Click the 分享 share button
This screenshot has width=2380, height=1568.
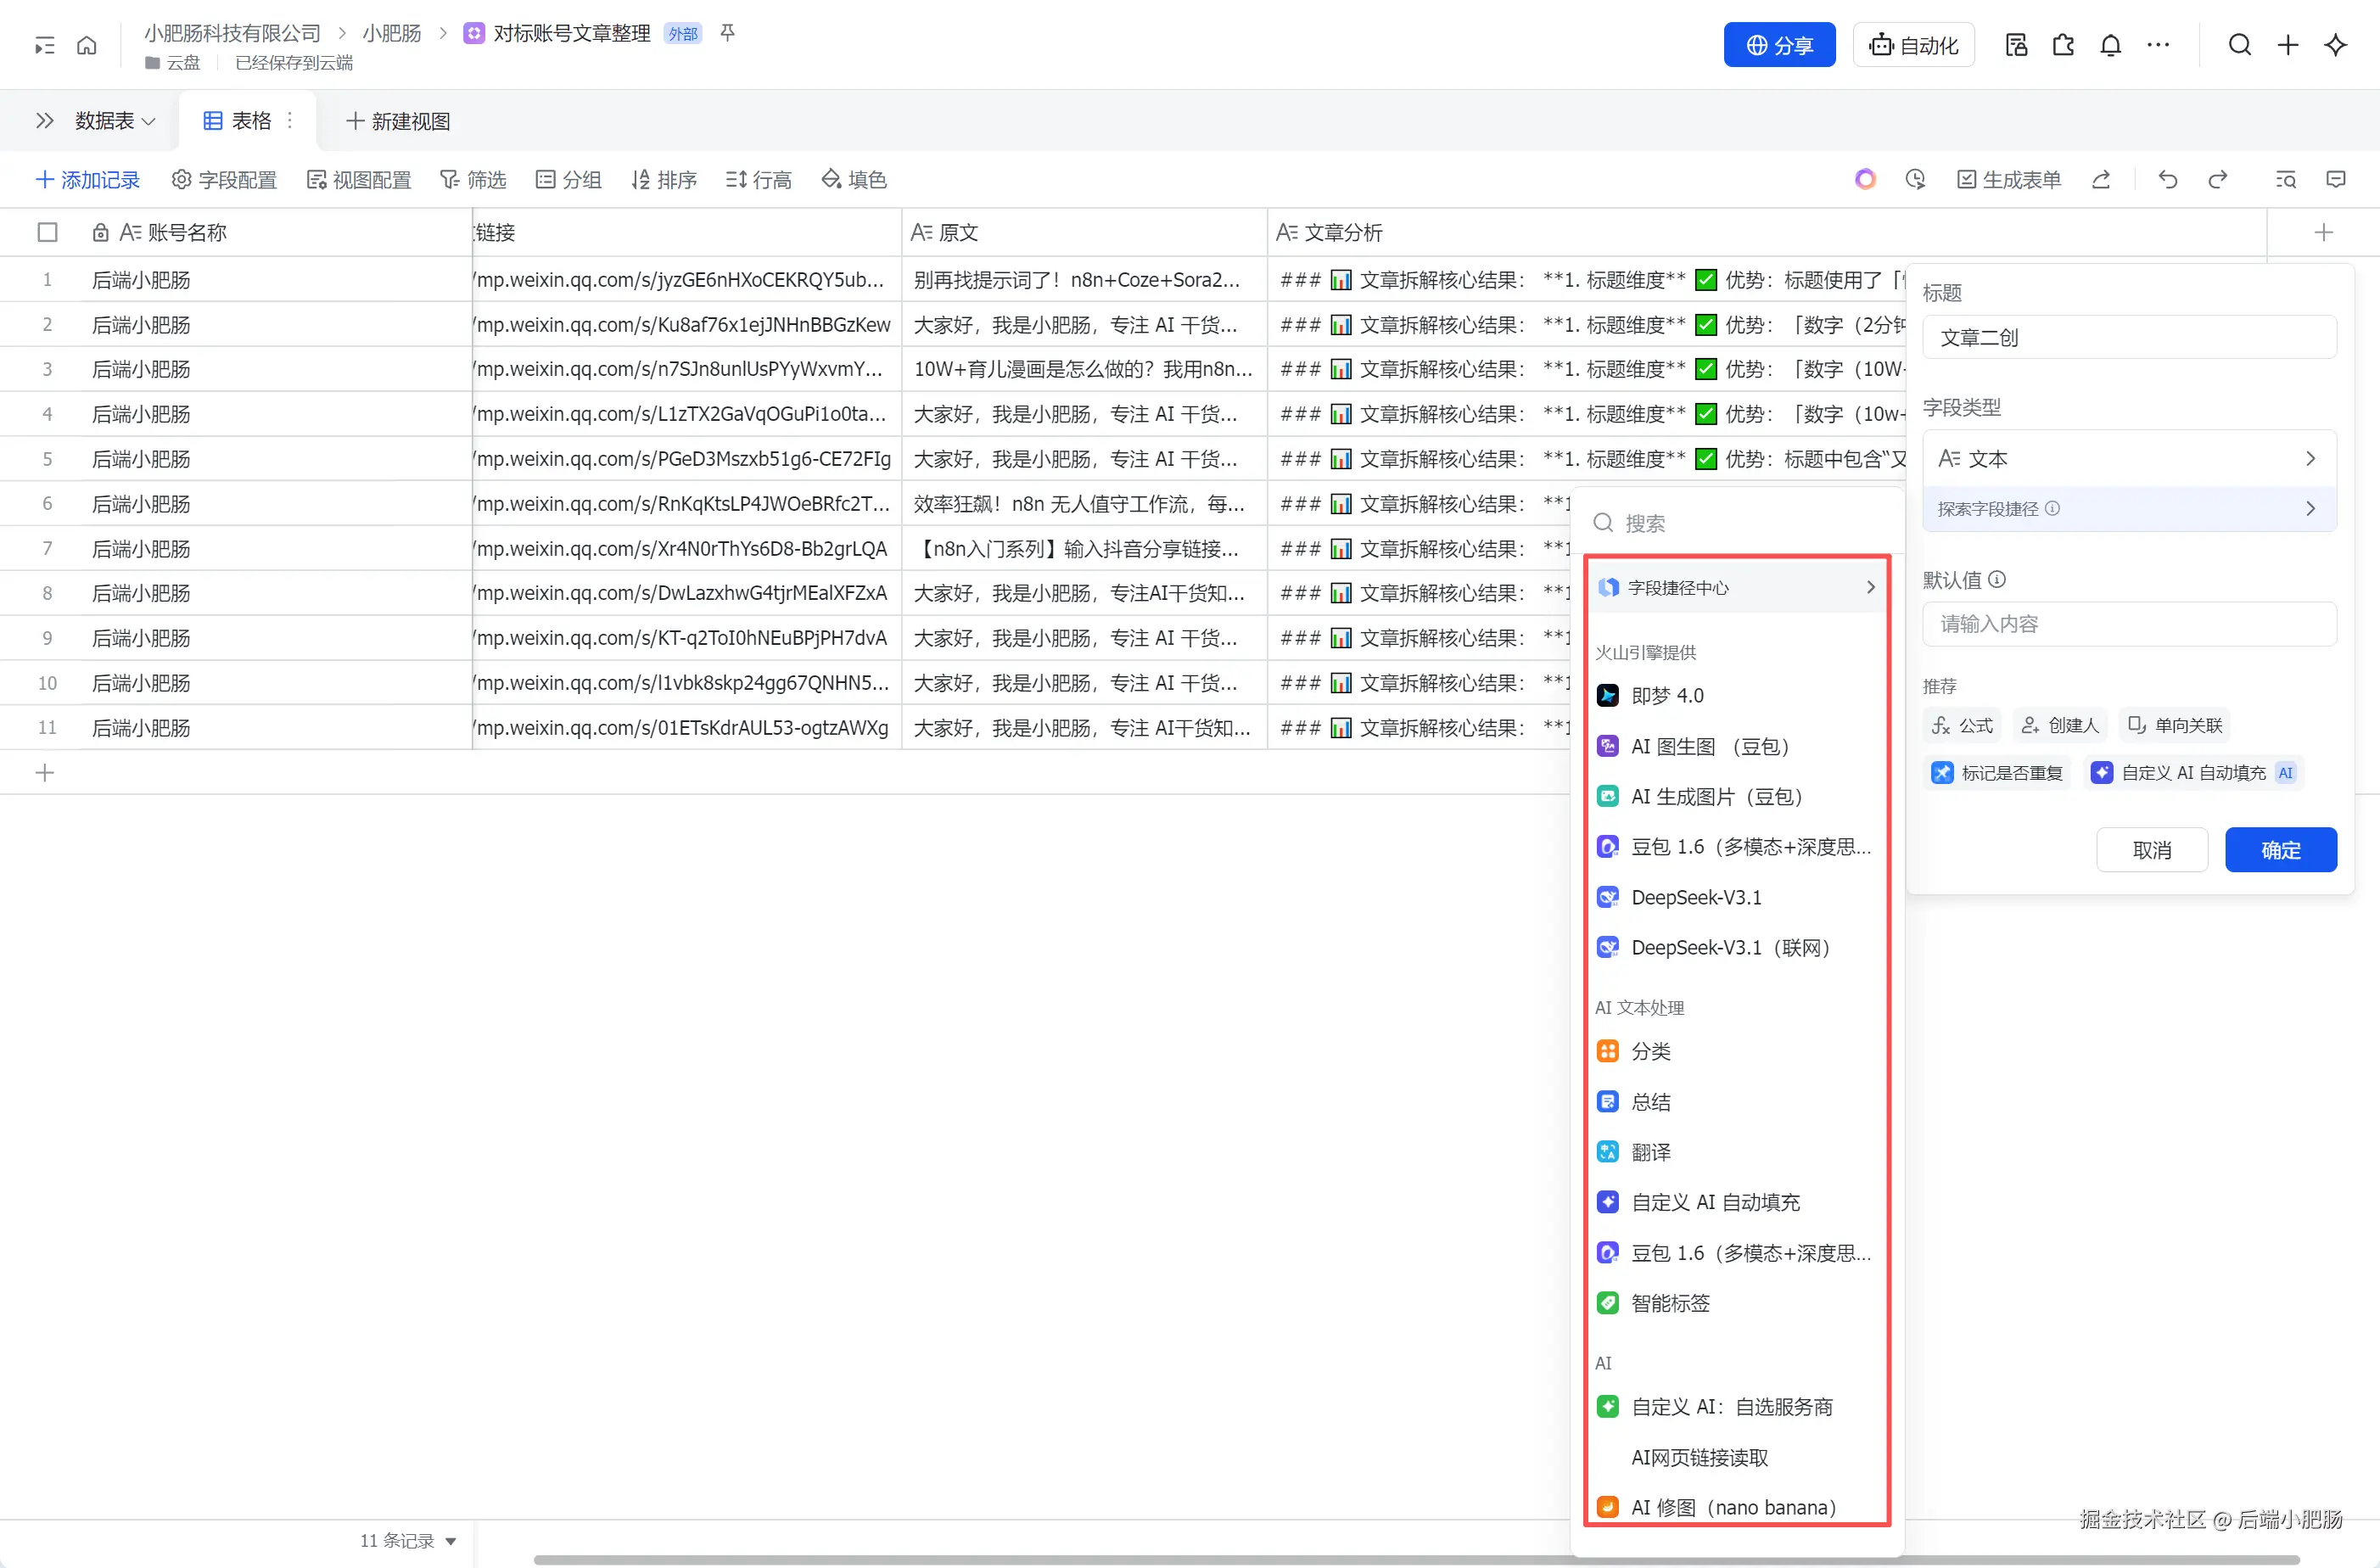coord(1779,45)
